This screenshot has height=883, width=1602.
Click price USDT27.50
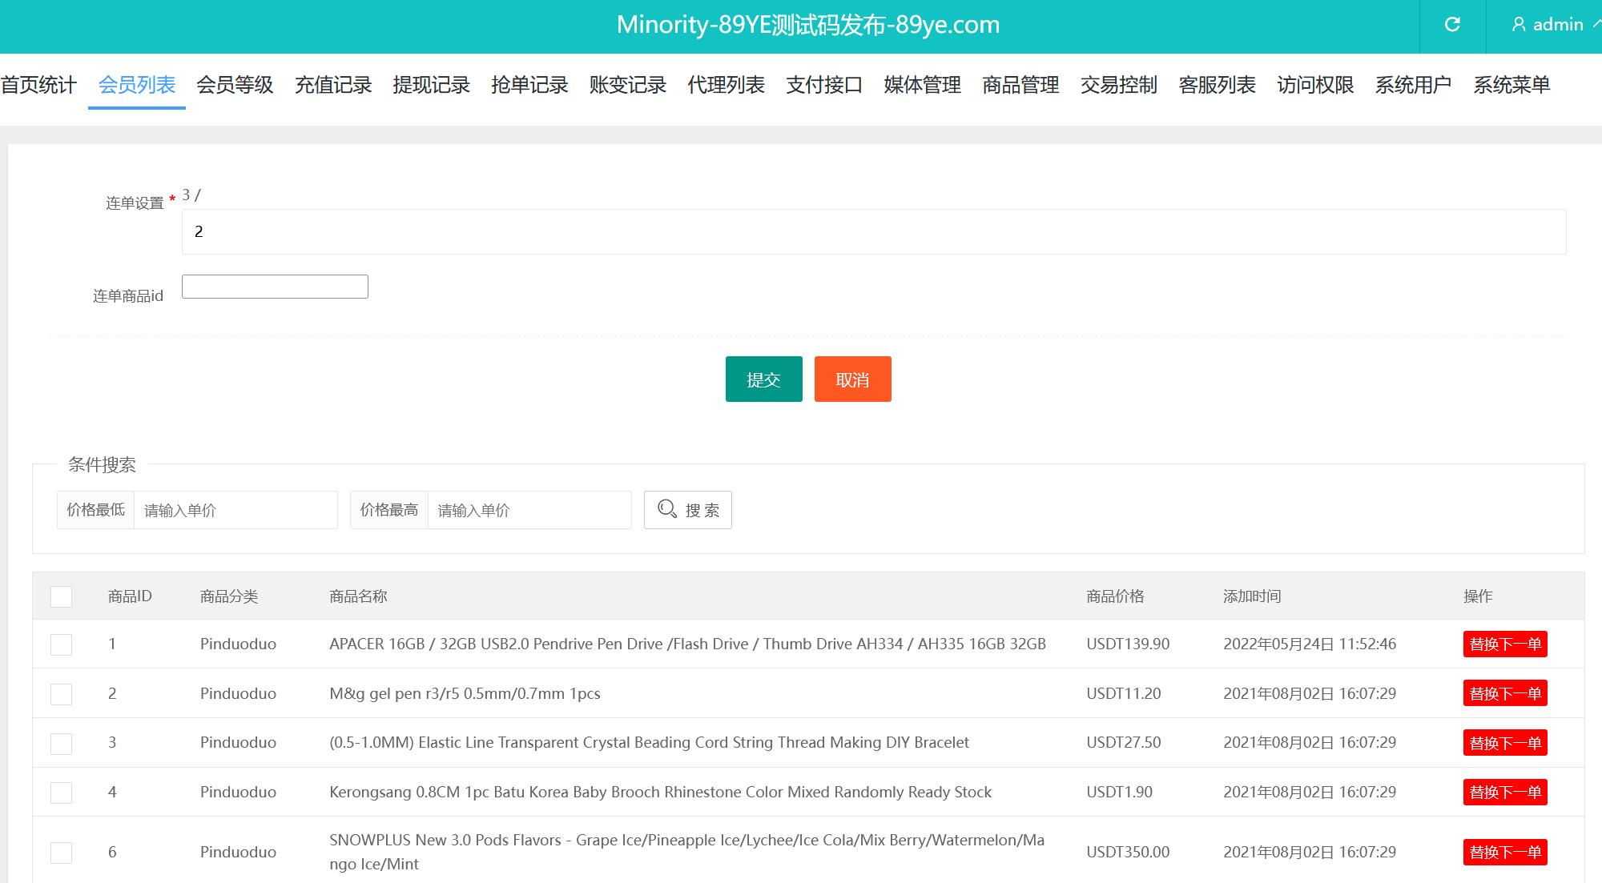point(1124,742)
